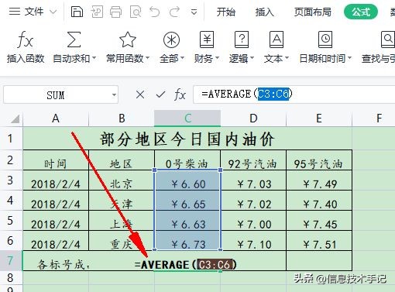Click the 常用函数 star icon
Image resolution: width=395 pixels, height=292 pixels.
pos(128,40)
